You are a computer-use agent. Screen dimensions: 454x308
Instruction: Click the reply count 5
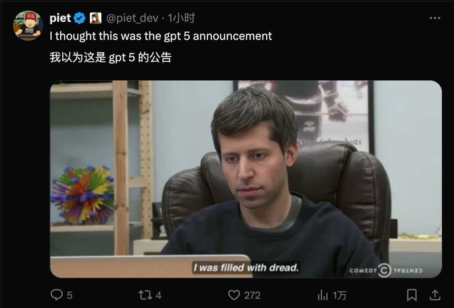pos(69,295)
